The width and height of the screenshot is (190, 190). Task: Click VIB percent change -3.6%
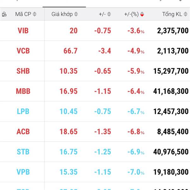[136, 30]
